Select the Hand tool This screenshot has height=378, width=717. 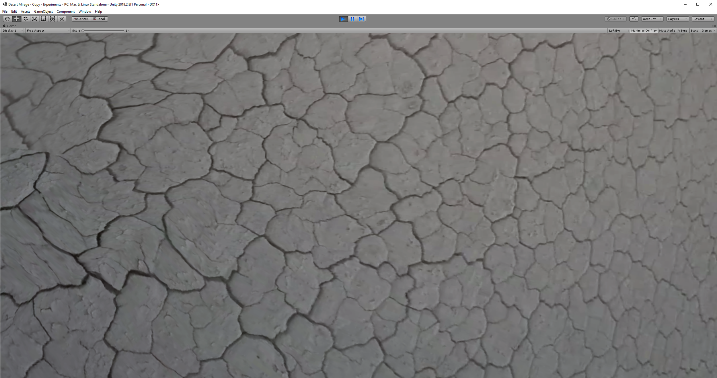pyautogui.click(x=7, y=19)
